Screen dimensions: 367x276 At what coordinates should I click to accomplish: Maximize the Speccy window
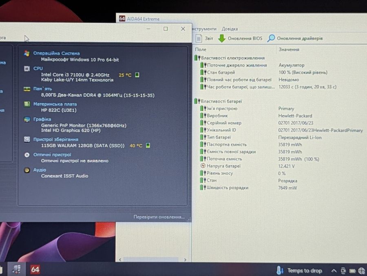point(166,29)
